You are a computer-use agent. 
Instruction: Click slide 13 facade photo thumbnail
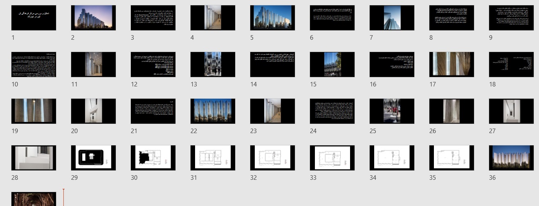tap(213, 64)
